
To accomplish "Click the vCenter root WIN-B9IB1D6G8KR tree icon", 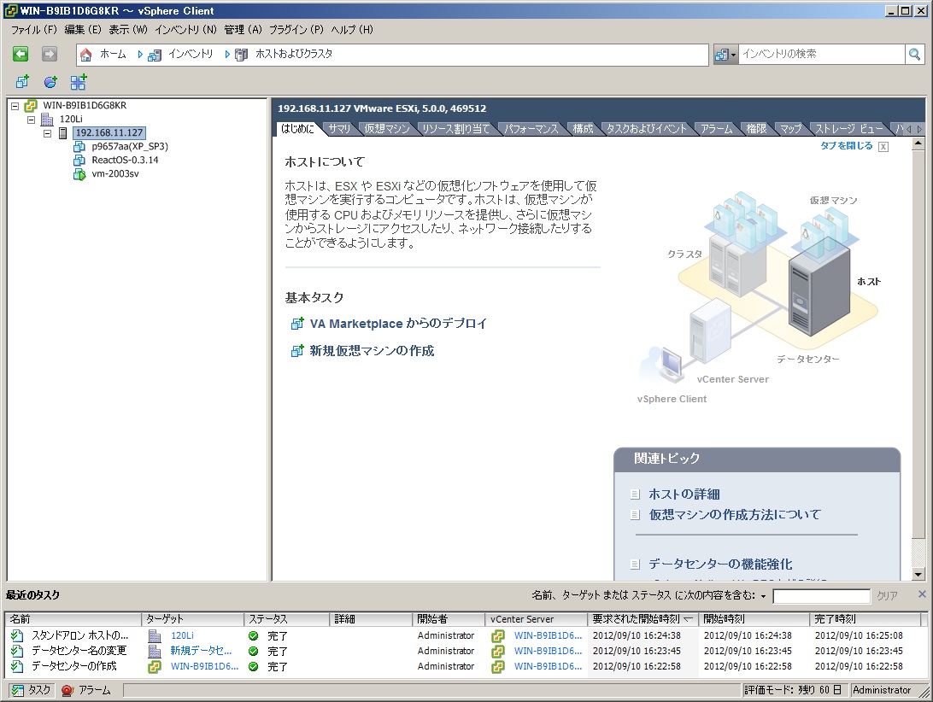I will pyautogui.click(x=31, y=105).
